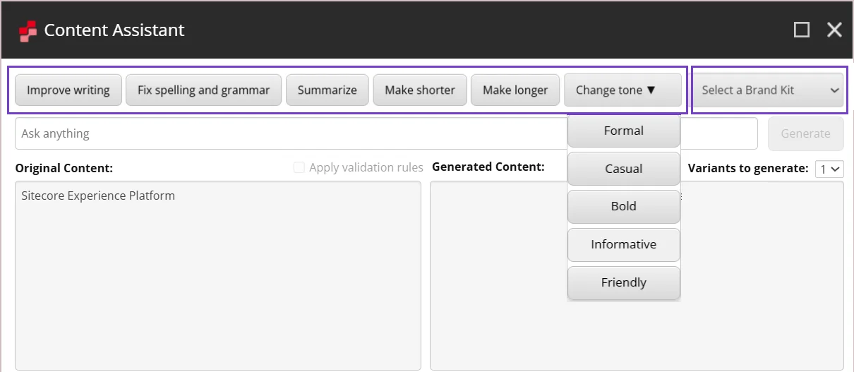This screenshot has width=854, height=372.
Task: Toggle the Apply validation rules checkbox
Action: pyautogui.click(x=299, y=167)
